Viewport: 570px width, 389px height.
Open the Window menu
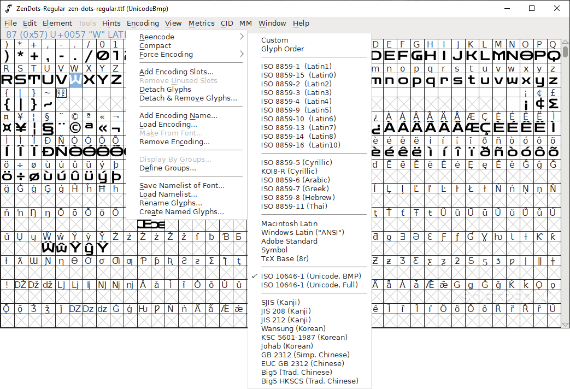coord(272,23)
